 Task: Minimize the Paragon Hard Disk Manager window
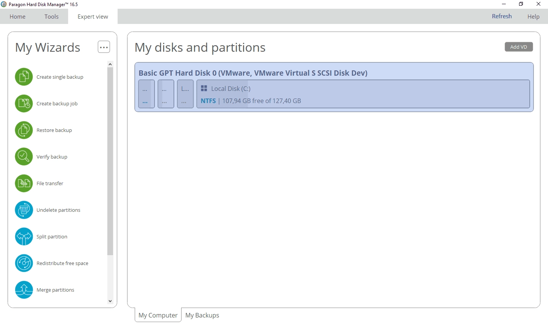pyautogui.click(x=504, y=4)
